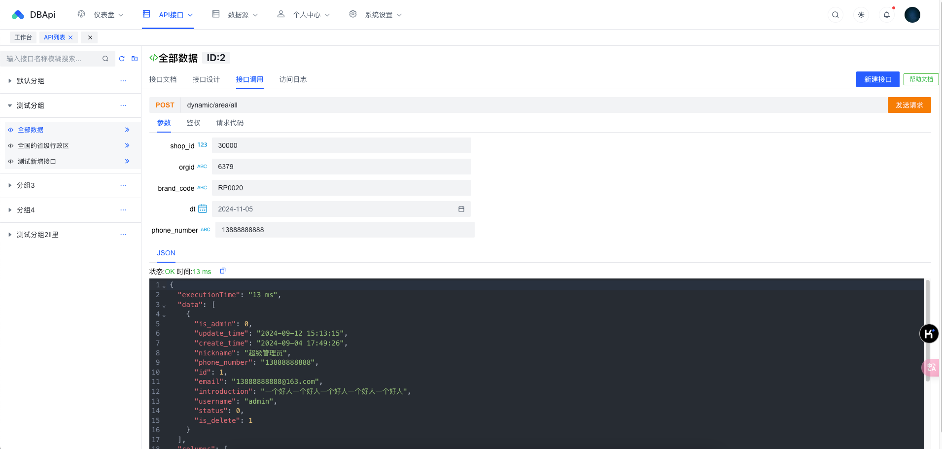Switch to the 访问日志 tab
The image size is (942, 449).
point(293,79)
